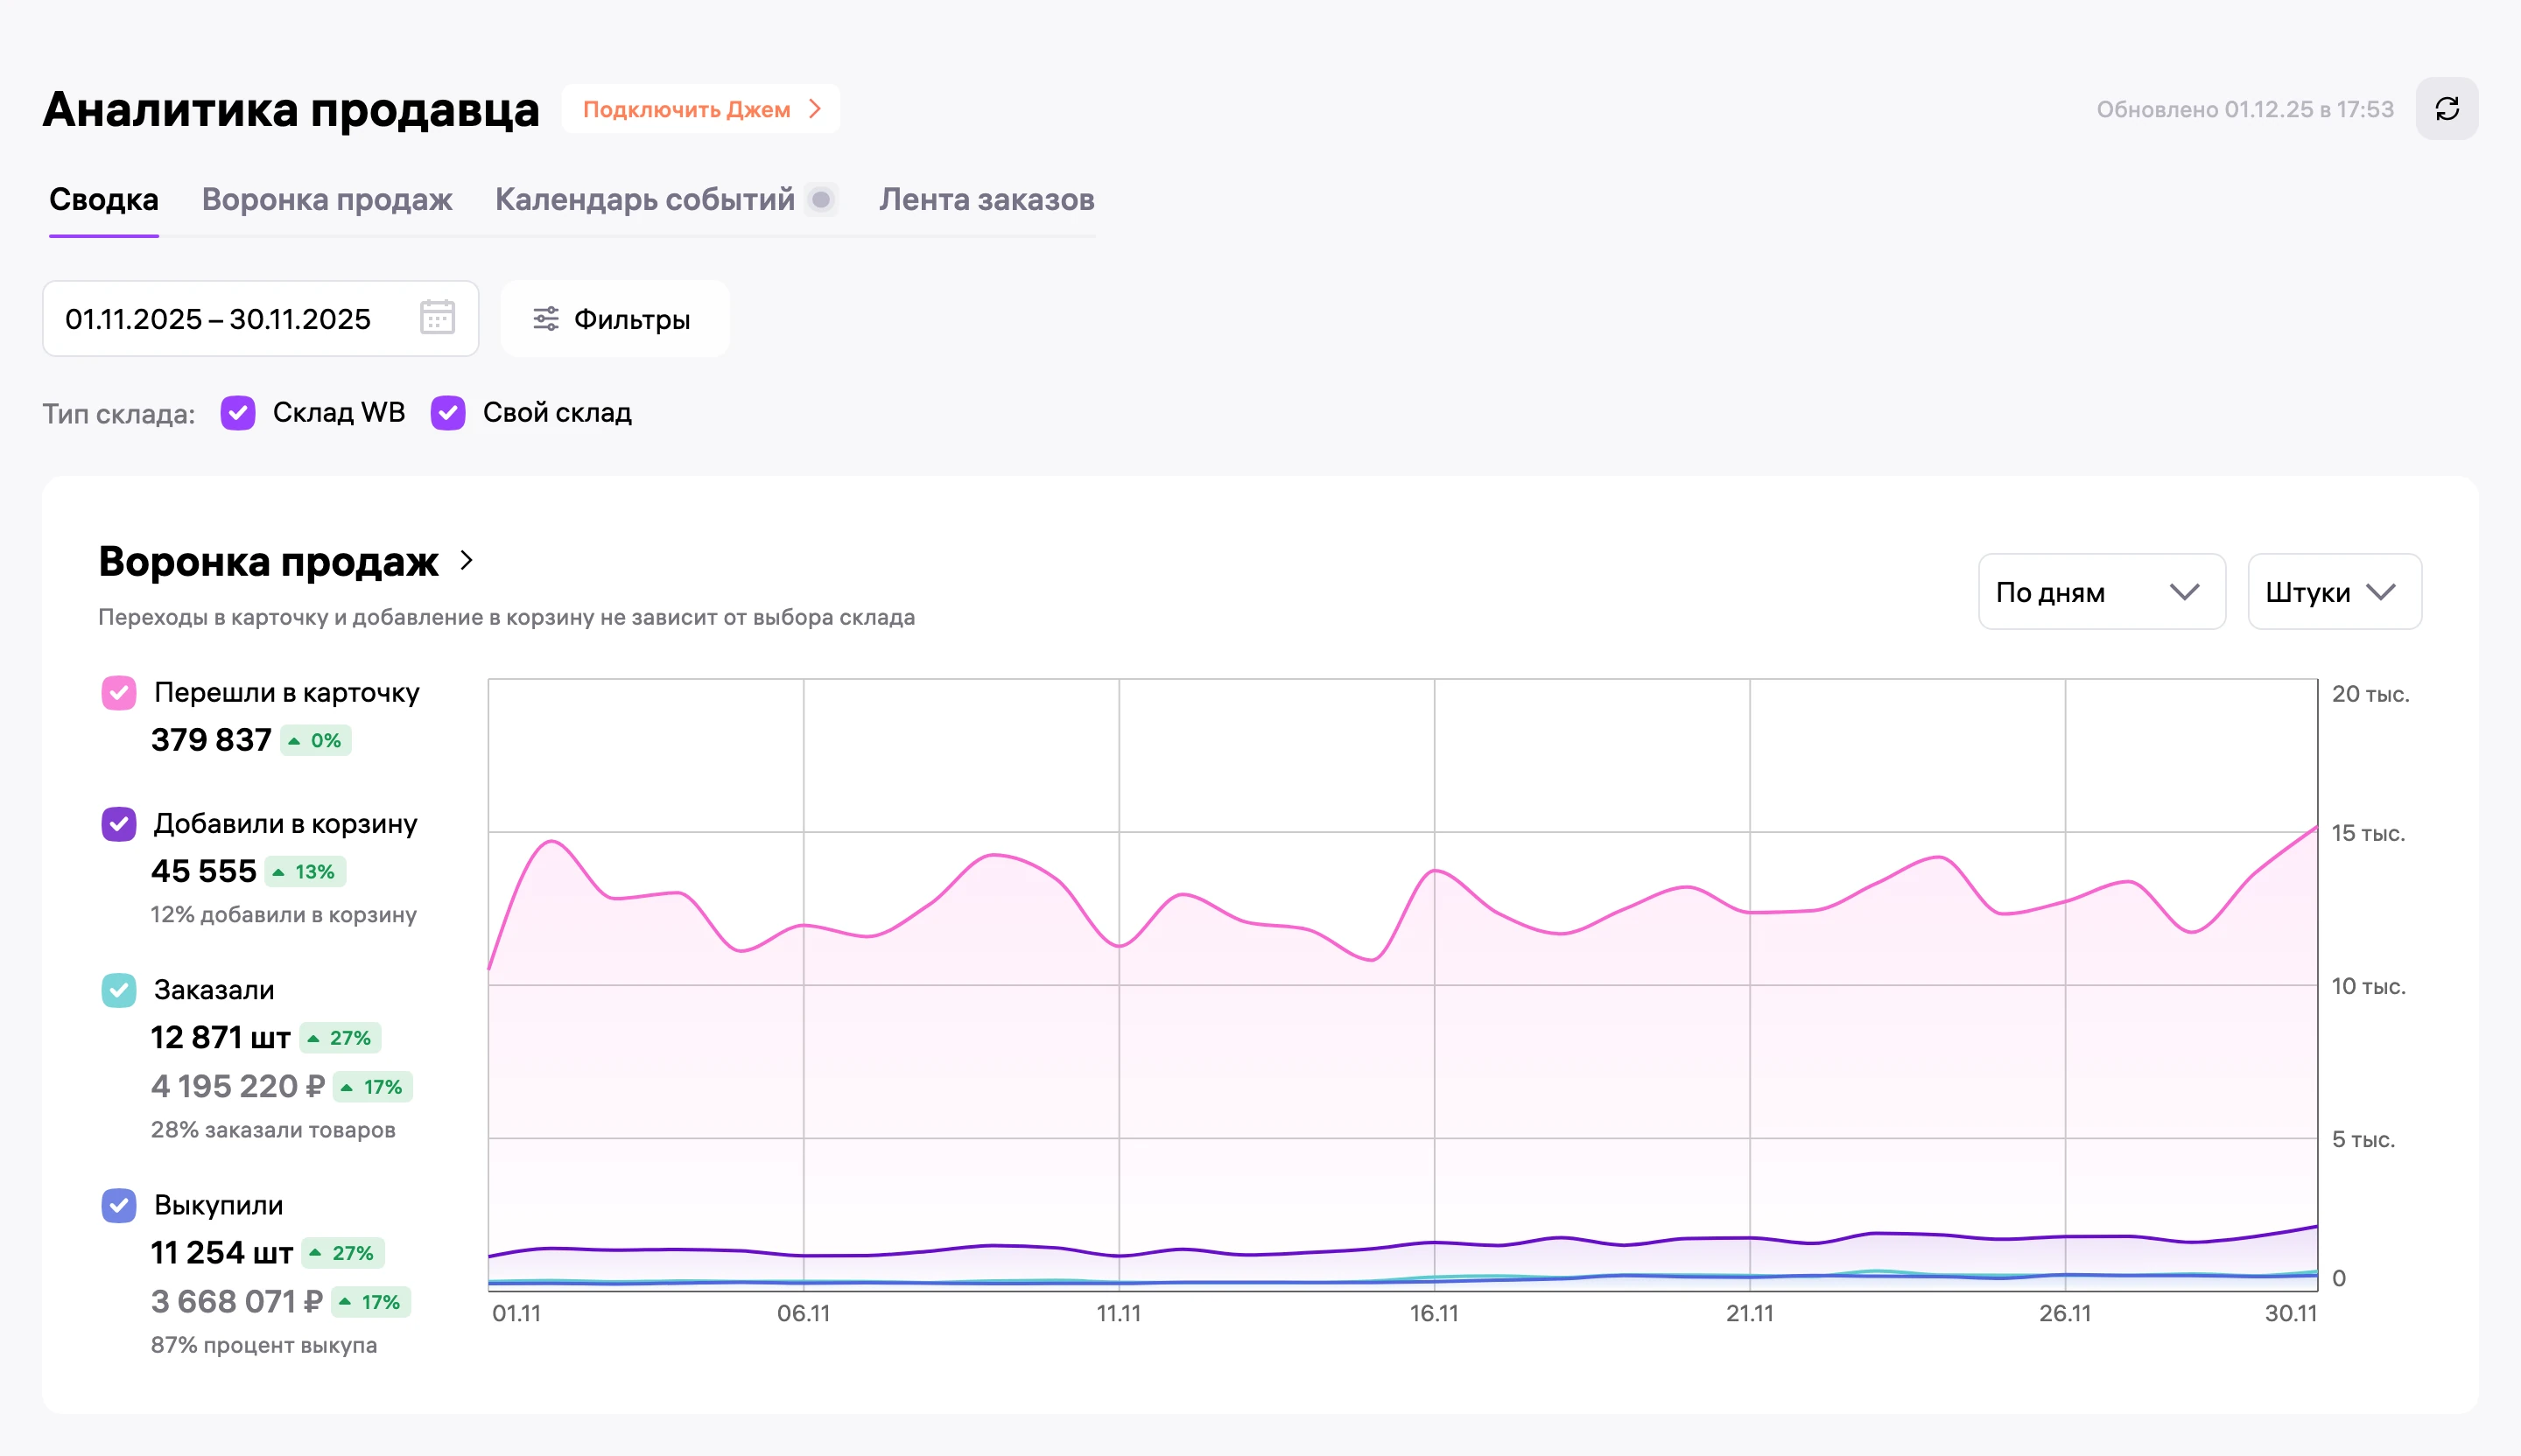2521x1456 pixels.
Task: Click the 87% процент выкупа text
Action: click(x=264, y=1345)
